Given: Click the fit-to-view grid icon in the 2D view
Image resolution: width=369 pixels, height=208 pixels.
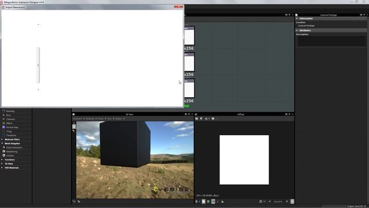Looking at the screenshot, I should [261, 202].
